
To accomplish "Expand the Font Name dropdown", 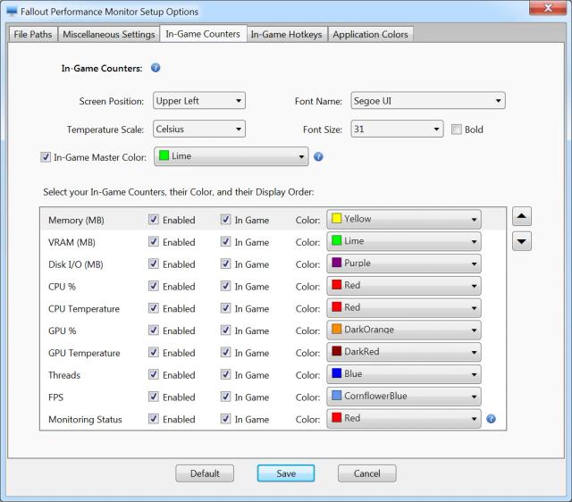I will (428, 101).
